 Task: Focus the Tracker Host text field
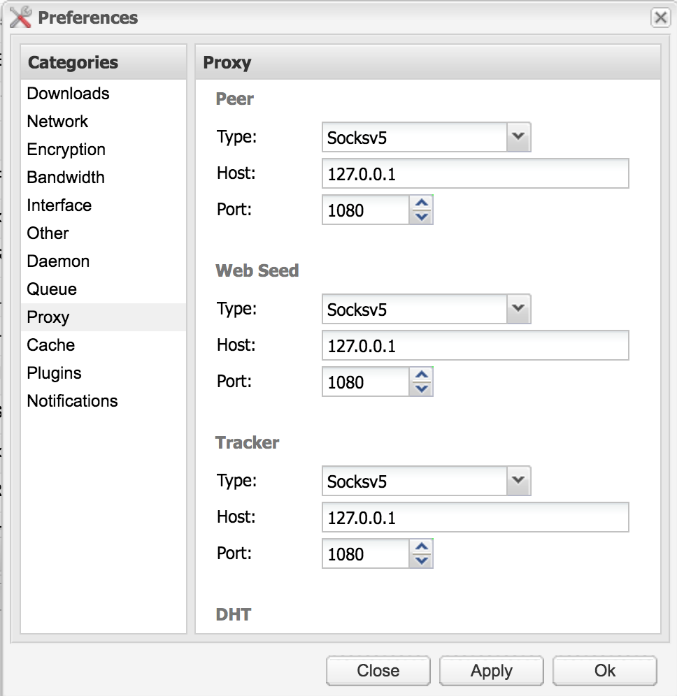click(x=475, y=517)
